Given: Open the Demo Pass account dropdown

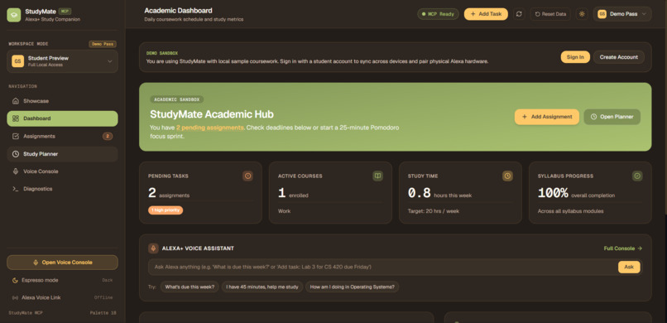Looking at the screenshot, I should pyautogui.click(x=622, y=14).
